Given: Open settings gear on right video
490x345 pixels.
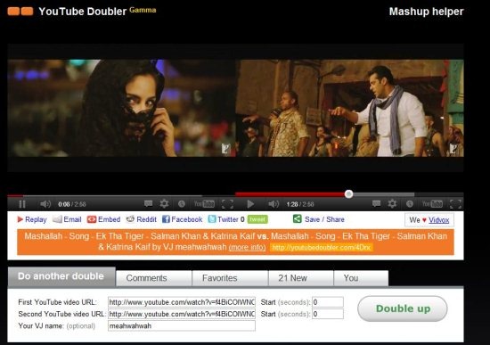Looking at the screenshot, I should point(392,204).
